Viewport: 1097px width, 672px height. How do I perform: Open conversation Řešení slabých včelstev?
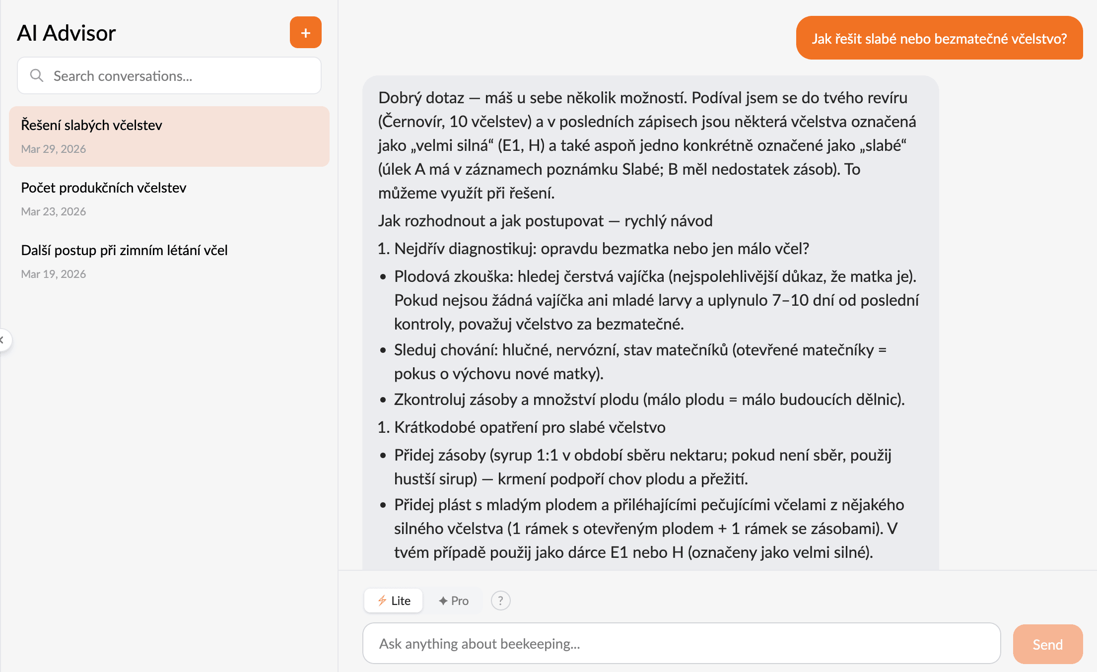click(x=91, y=125)
